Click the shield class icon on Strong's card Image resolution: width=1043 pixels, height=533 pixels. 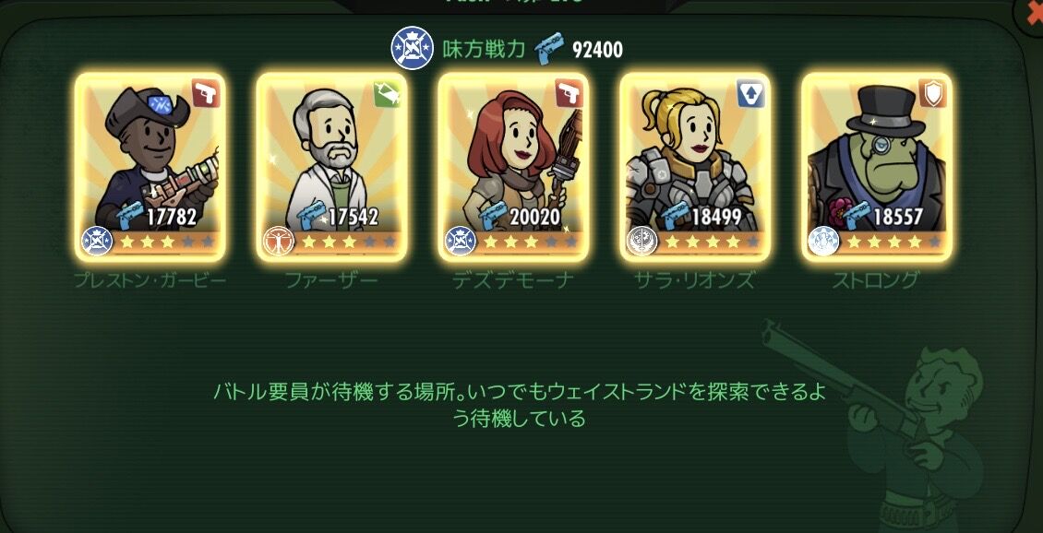(932, 94)
